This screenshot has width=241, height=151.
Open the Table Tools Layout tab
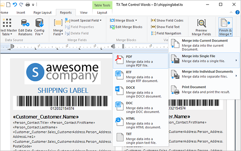[x=102, y=13]
